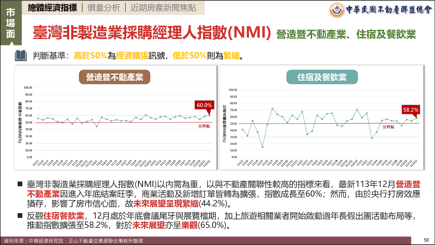
Task: Select the teal 住宿及餐飲業 chart label
Action: [322, 77]
